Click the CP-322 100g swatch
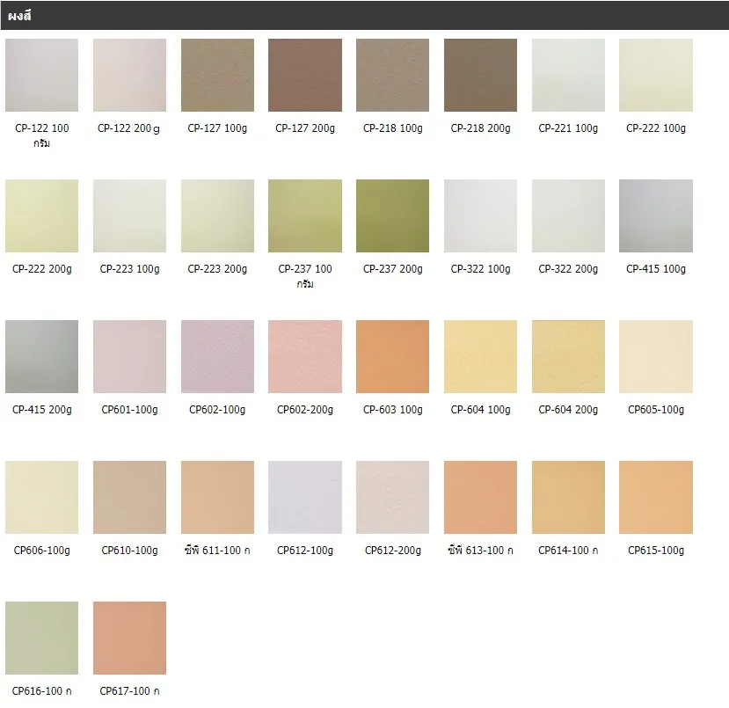The width and height of the screenshot is (729, 708). click(481, 215)
